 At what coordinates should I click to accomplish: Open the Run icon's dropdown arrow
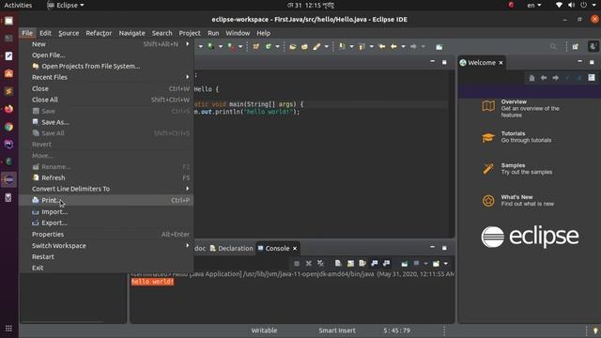point(221,47)
